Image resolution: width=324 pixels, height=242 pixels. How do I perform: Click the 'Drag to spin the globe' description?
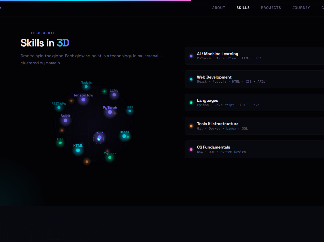point(92,59)
